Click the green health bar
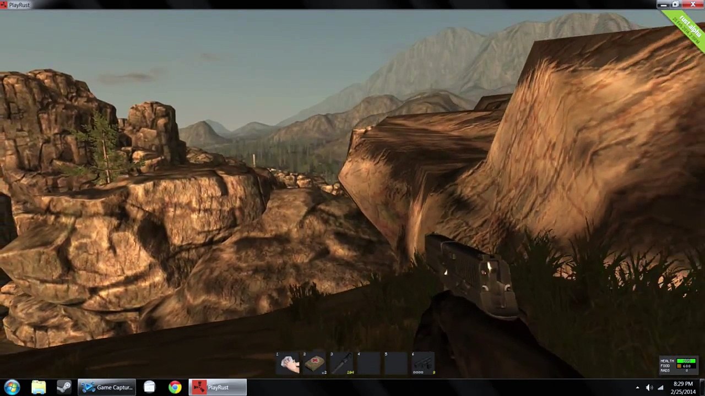This screenshot has height=396, width=705. point(686,361)
